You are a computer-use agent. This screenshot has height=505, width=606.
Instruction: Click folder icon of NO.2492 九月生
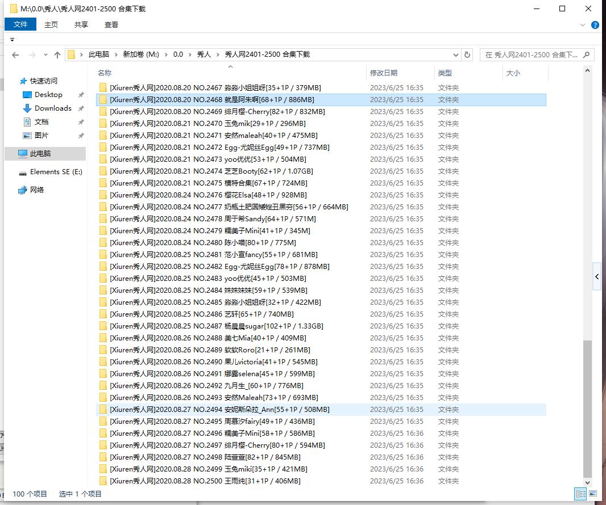(x=103, y=386)
